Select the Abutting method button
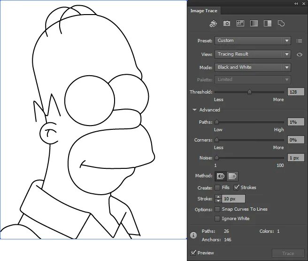This screenshot has height=261, width=308. 221,176
